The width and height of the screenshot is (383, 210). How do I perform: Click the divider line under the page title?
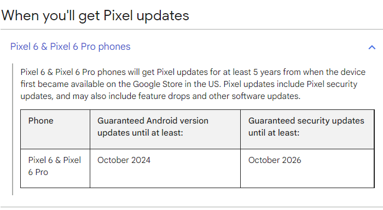(191, 30)
